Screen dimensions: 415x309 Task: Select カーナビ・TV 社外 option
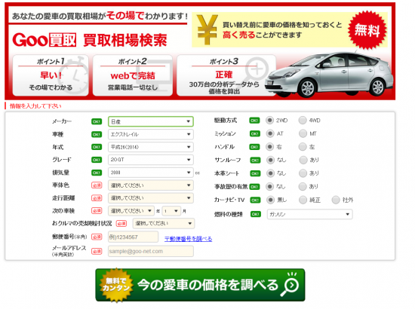[x=336, y=200]
